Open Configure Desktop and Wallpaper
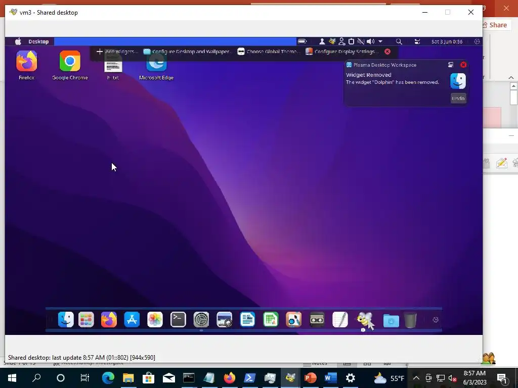 [188, 52]
